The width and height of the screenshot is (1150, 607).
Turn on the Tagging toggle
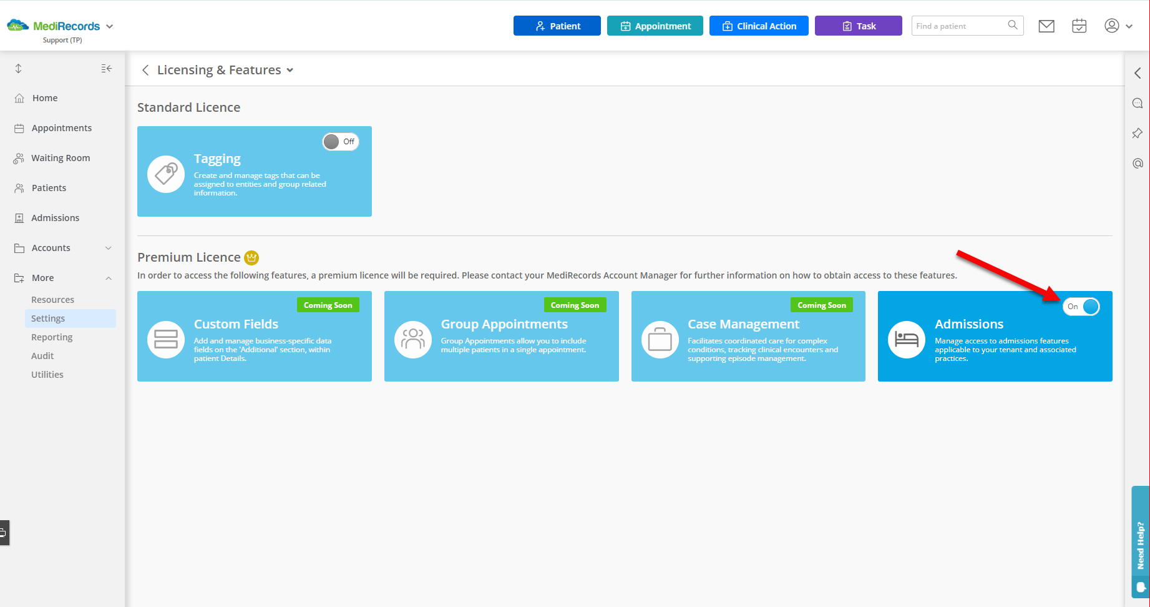(x=341, y=142)
